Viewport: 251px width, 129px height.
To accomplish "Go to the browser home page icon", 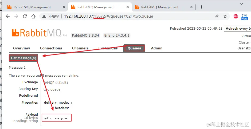I will tap(33, 16).
